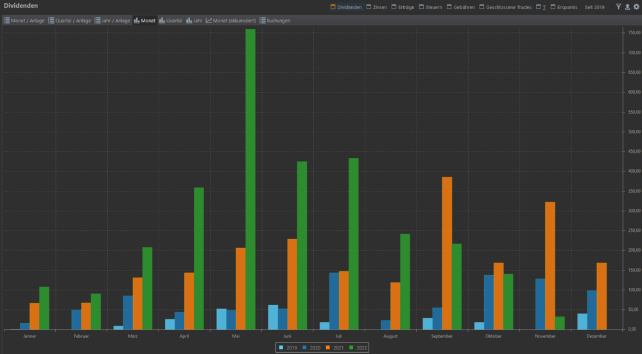The width and height of the screenshot is (642, 354).
Task: Toggle the Steuern checkbox
Action: (x=421, y=7)
